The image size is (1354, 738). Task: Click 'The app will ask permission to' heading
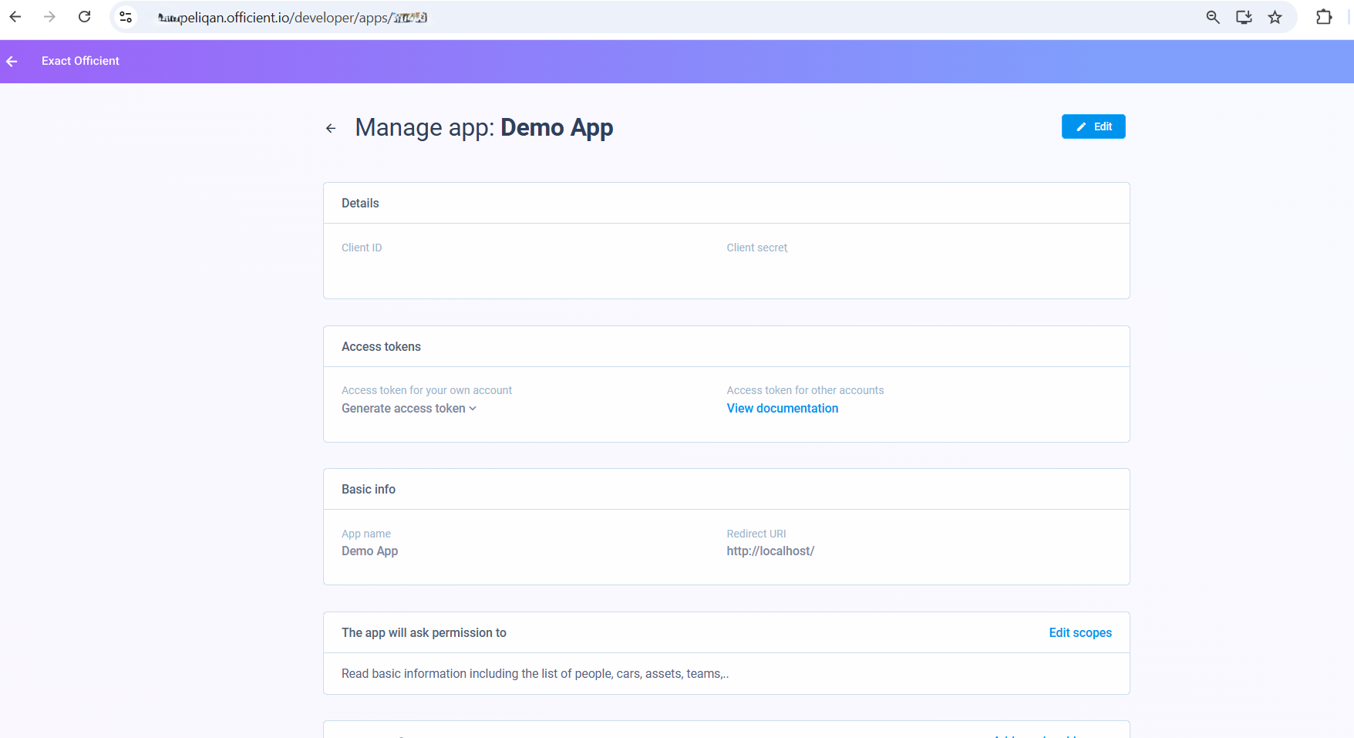pos(424,633)
